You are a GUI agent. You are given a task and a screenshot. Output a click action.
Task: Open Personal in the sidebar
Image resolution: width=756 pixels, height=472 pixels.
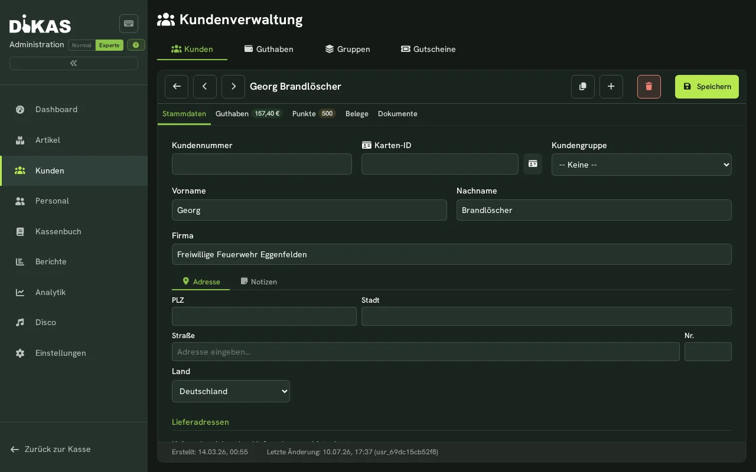(x=74, y=201)
